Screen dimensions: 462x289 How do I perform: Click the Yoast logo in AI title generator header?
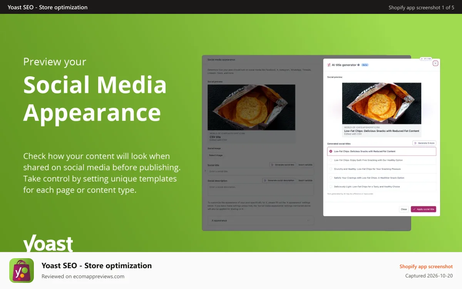tap(329, 65)
